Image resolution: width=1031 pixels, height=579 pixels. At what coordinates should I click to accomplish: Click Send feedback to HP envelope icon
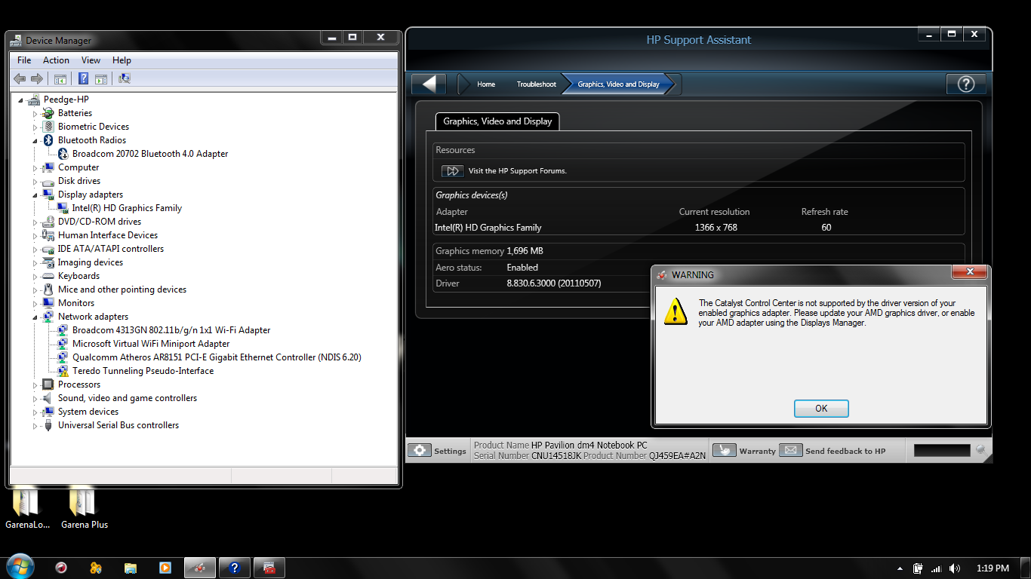(x=791, y=450)
